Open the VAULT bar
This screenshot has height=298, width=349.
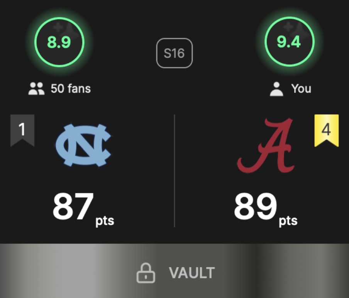pos(174,271)
